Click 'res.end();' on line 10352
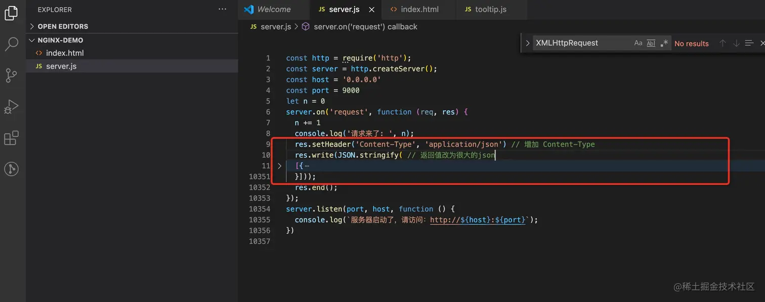765x302 pixels. (x=316, y=187)
